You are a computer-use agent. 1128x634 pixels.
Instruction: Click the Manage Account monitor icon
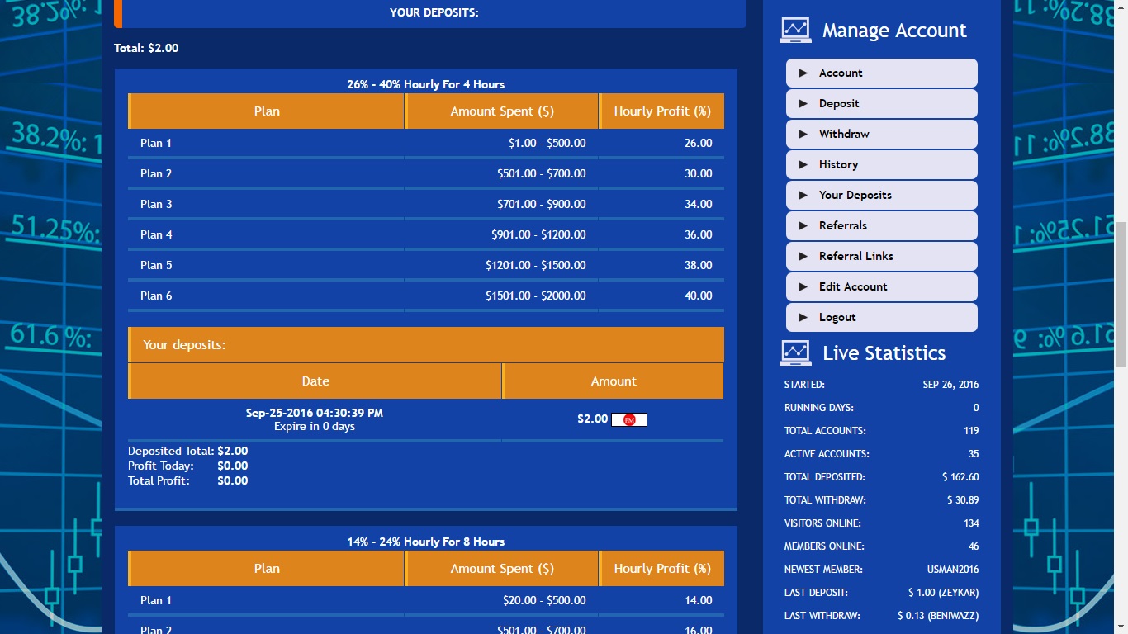point(795,31)
